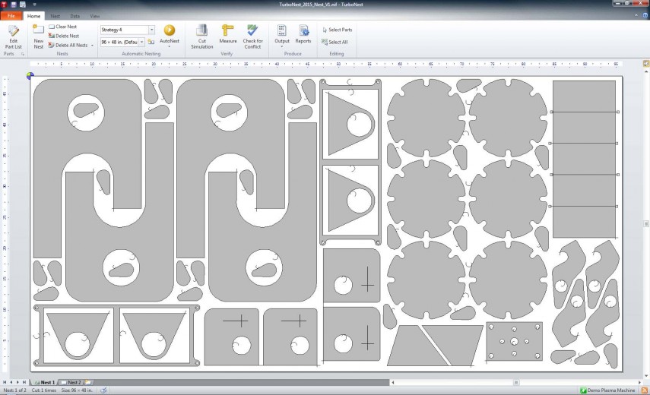650x395 pixels.
Task: Open the 96 x 48 in. sheet size dropdown
Action: coord(141,42)
